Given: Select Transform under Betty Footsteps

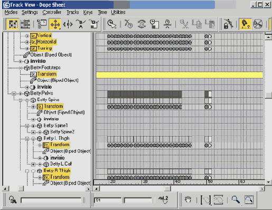Looking at the screenshot, I should coord(47,74).
